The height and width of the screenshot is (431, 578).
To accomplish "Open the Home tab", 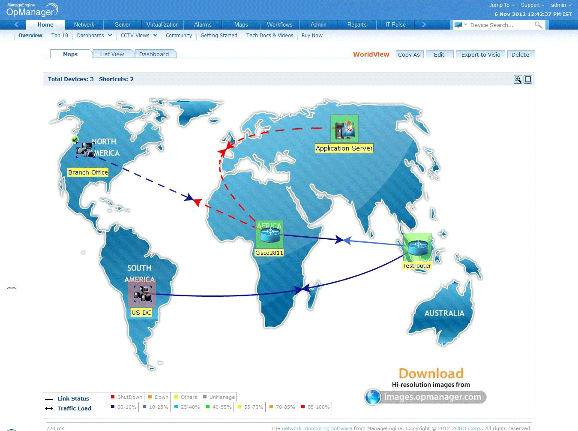I will [x=45, y=25].
